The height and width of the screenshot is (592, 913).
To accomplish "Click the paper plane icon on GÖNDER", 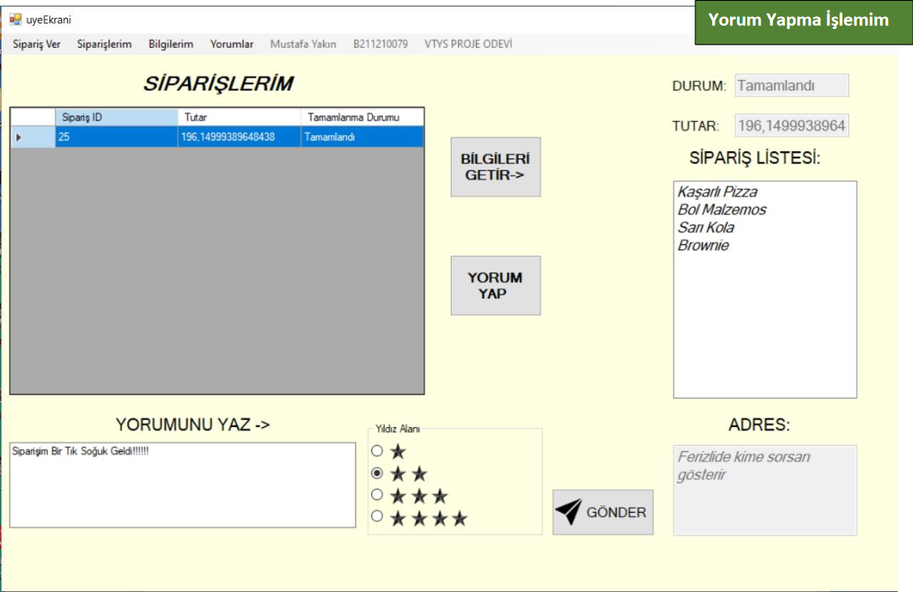I will pyautogui.click(x=569, y=512).
